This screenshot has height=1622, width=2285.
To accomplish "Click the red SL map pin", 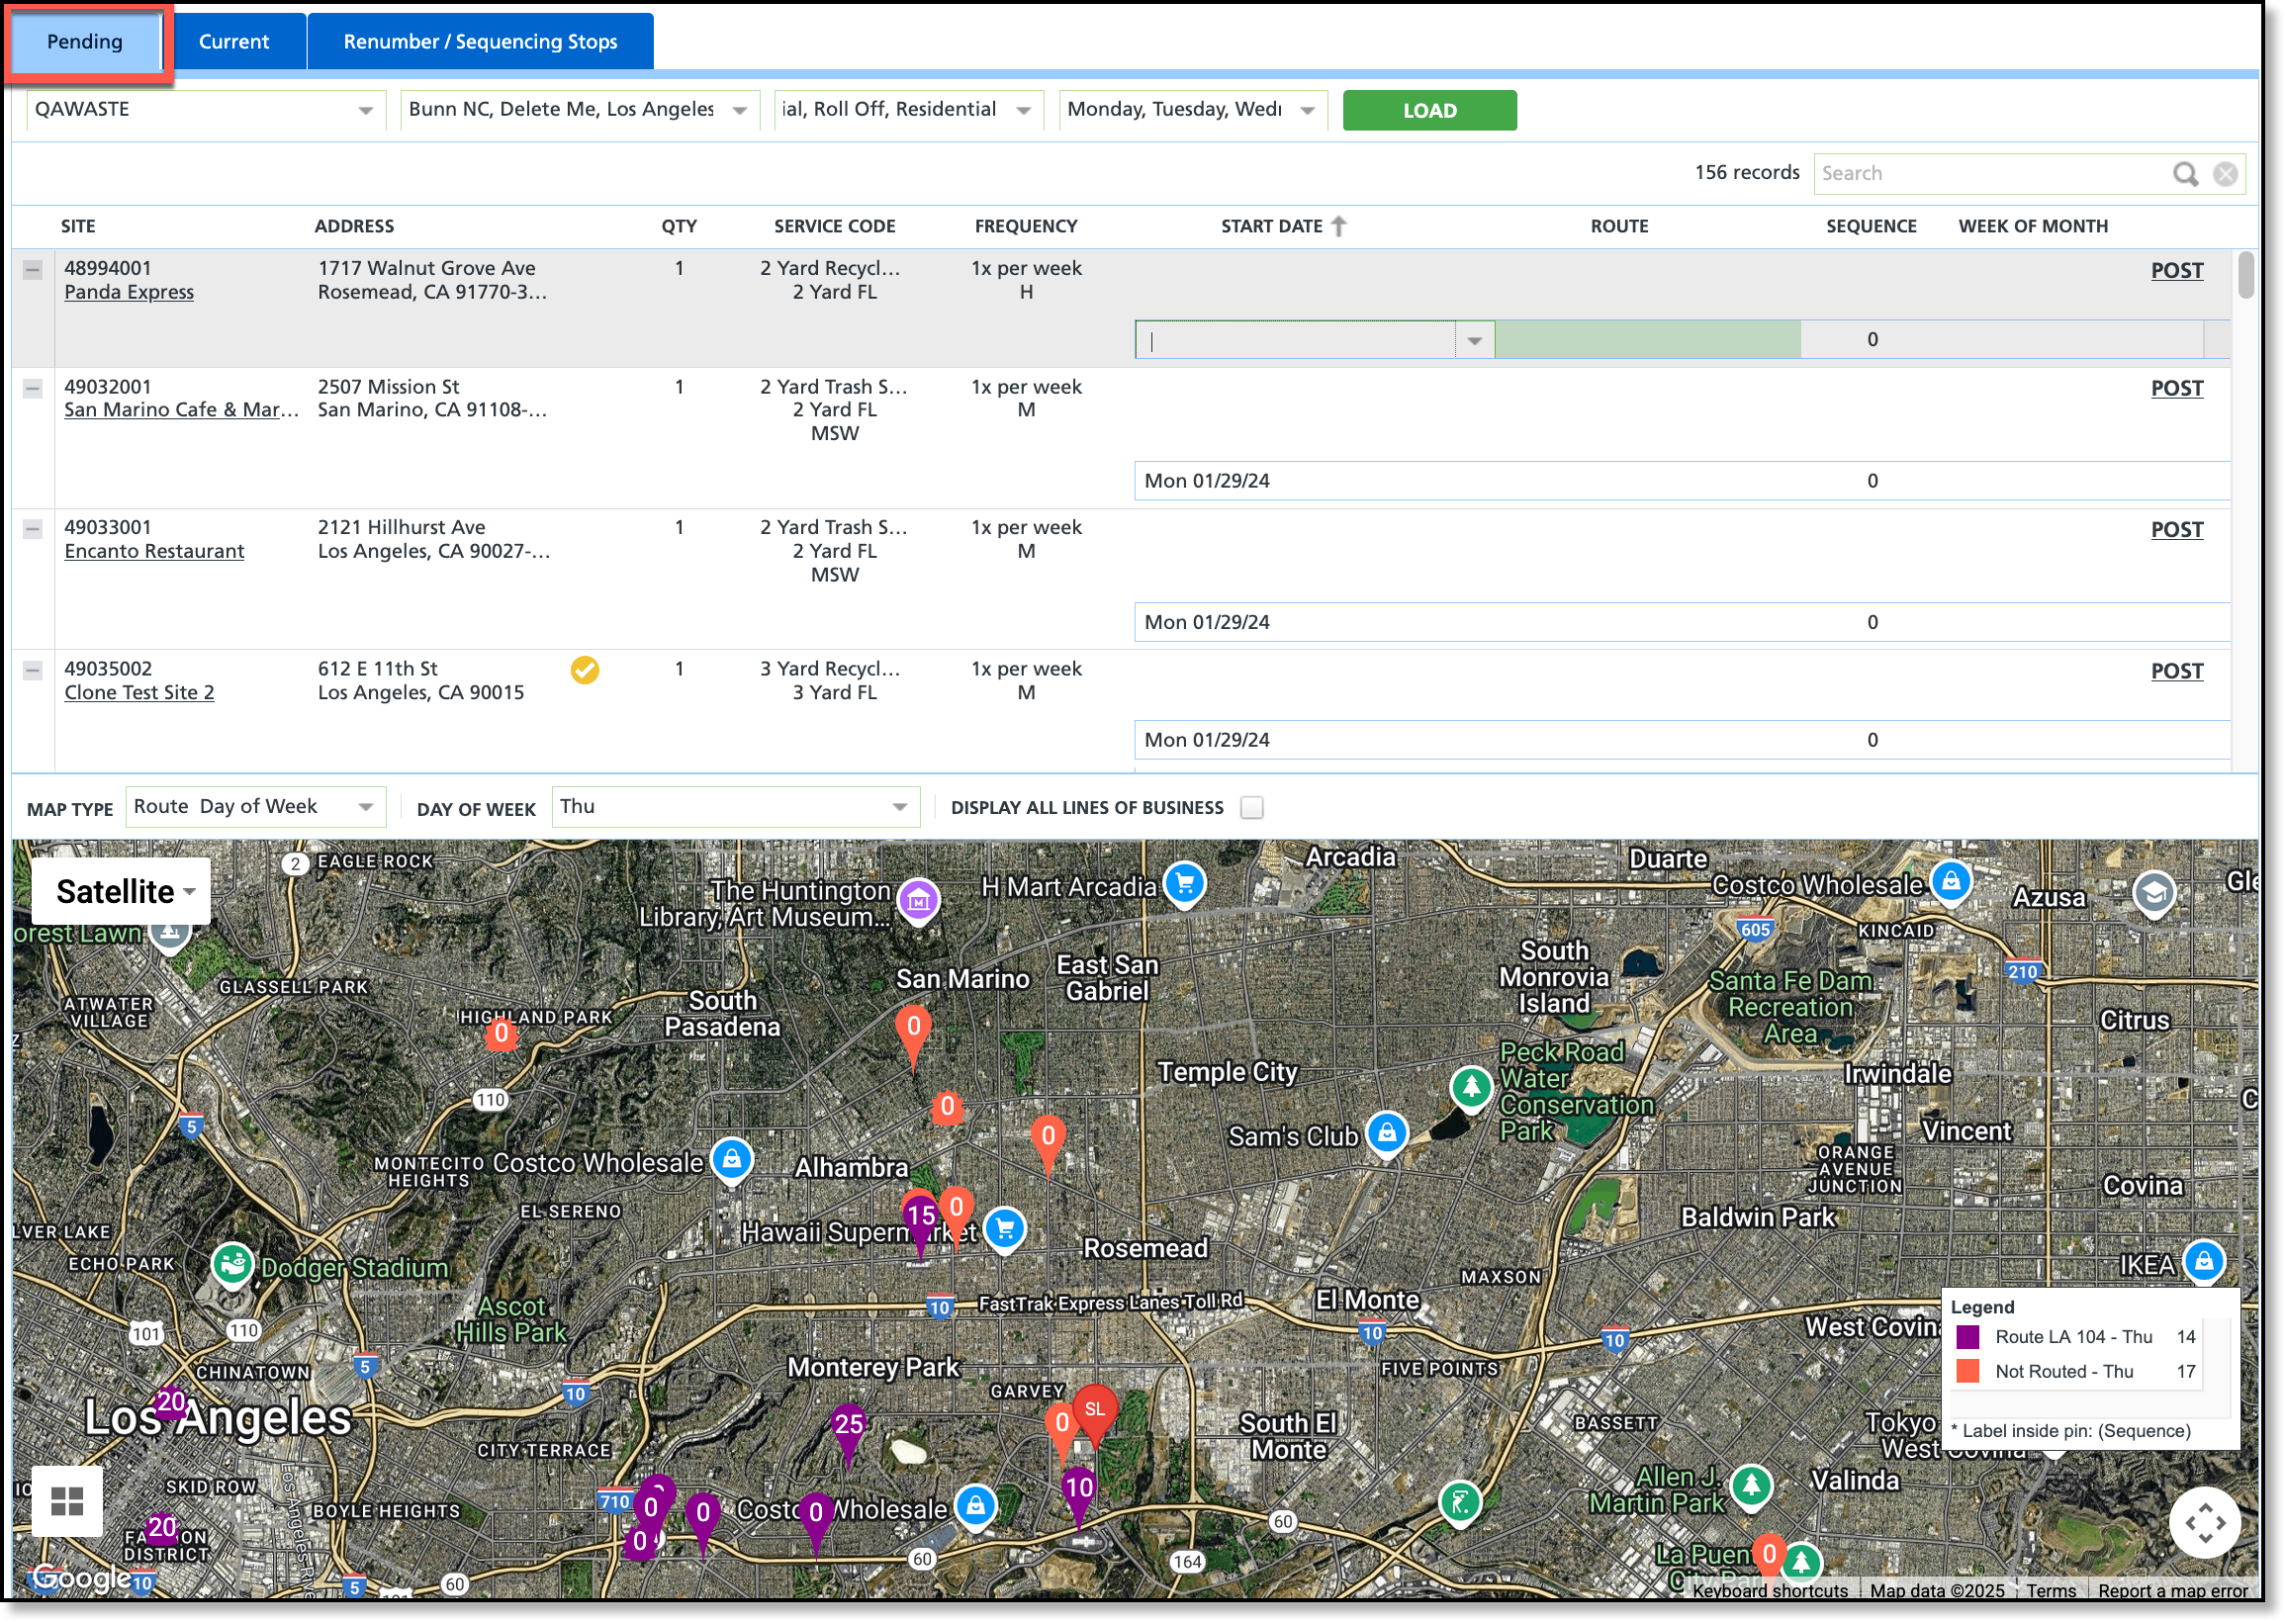I will pyautogui.click(x=1095, y=1410).
